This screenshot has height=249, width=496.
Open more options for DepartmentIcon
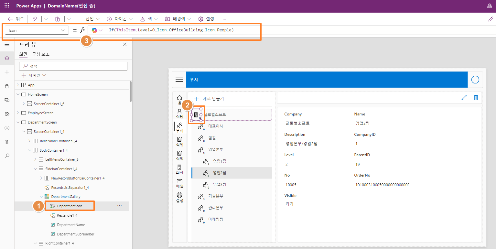pos(120,206)
